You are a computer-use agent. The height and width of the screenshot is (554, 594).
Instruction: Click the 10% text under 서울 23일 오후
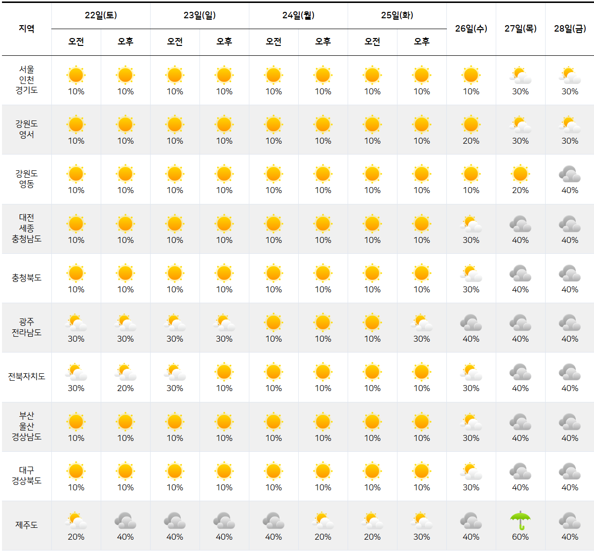click(224, 92)
